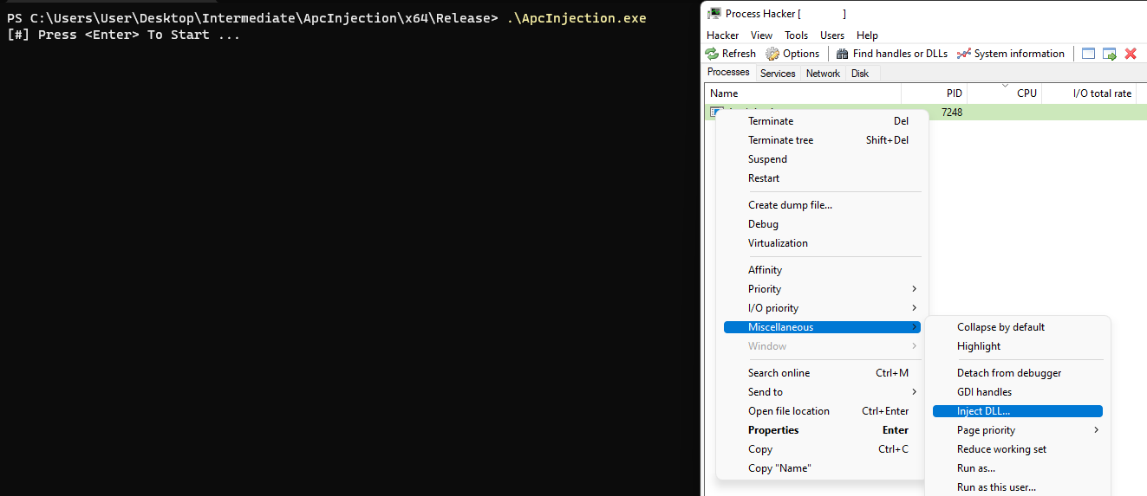Click the find window and thread icon
This screenshot has width=1147, height=496.
pos(1110,54)
